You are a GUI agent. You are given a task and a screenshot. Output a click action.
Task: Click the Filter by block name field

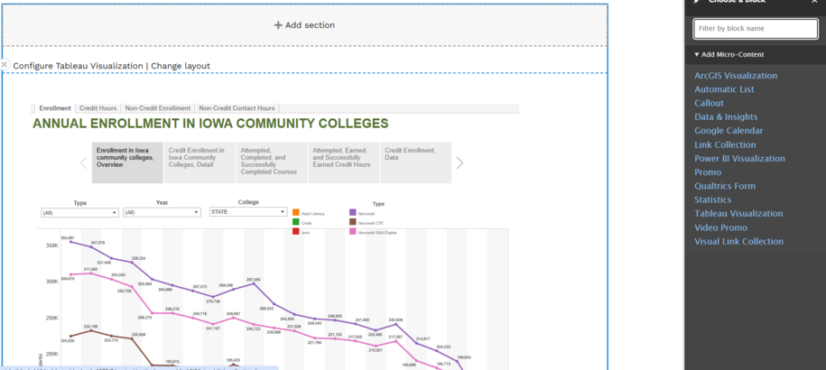tap(755, 29)
